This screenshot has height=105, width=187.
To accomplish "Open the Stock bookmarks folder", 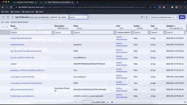I will point(39,12).
